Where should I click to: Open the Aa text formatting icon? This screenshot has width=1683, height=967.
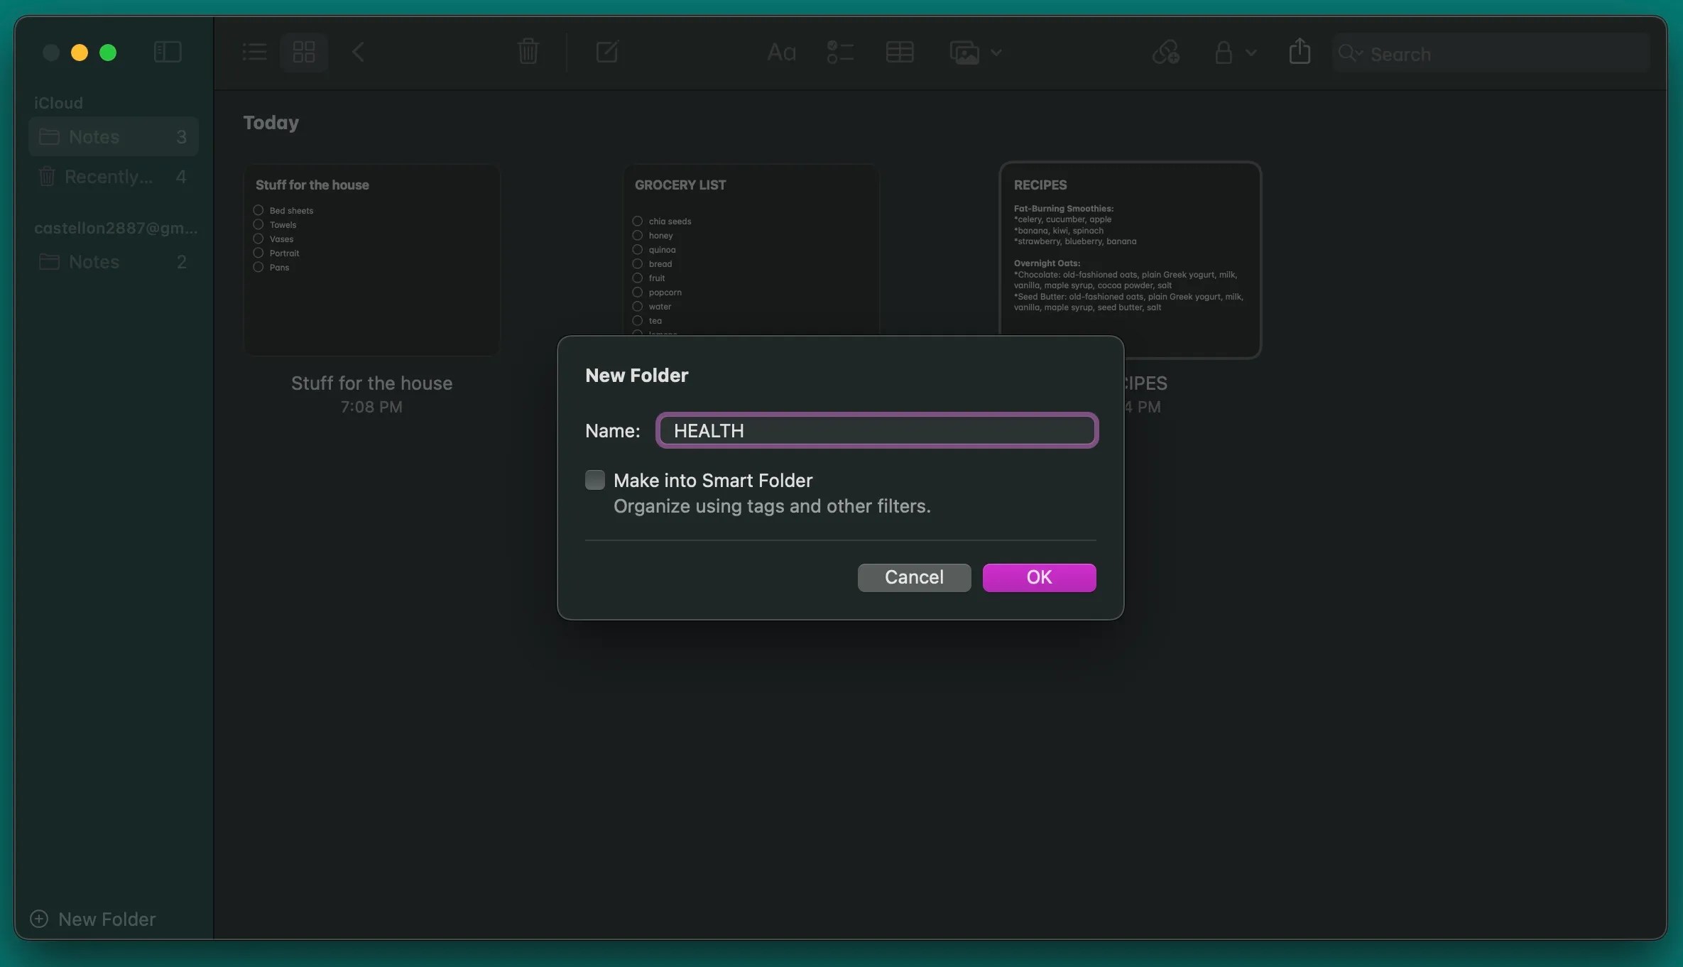pyautogui.click(x=780, y=52)
